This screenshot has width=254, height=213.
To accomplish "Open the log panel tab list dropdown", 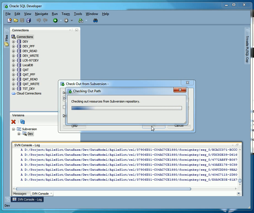I will tap(239, 194).
